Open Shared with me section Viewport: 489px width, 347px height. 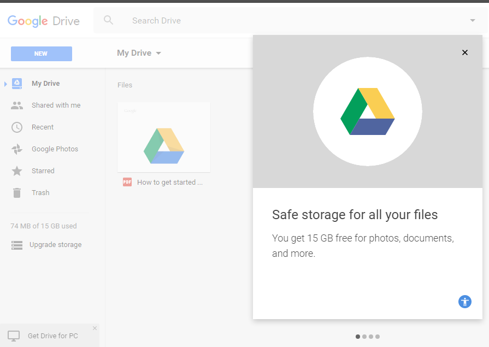click(56, 105)
